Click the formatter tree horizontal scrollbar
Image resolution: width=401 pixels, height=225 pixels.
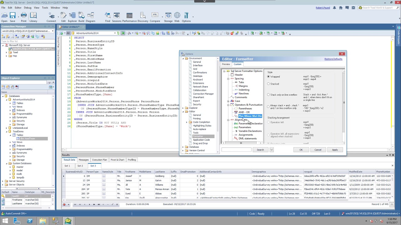click(241, 143)
